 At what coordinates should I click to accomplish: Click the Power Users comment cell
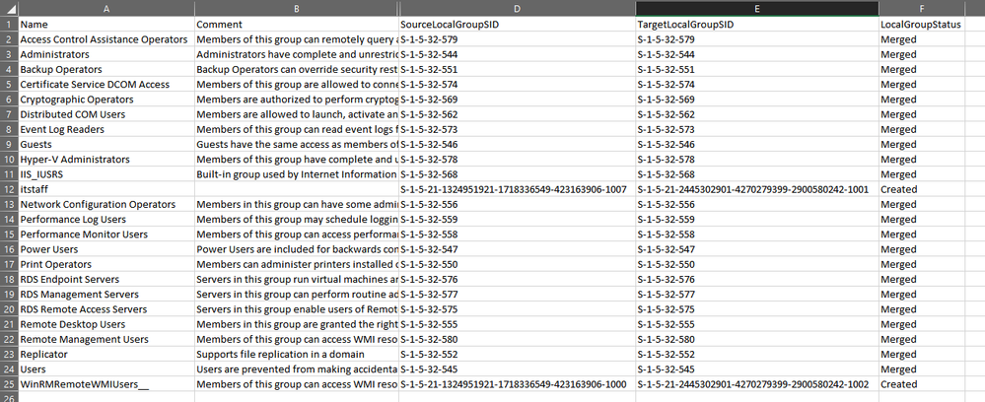296,249
